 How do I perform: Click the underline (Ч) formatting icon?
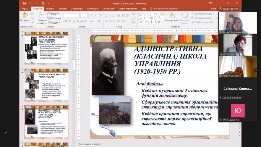(x=74, y=21)
